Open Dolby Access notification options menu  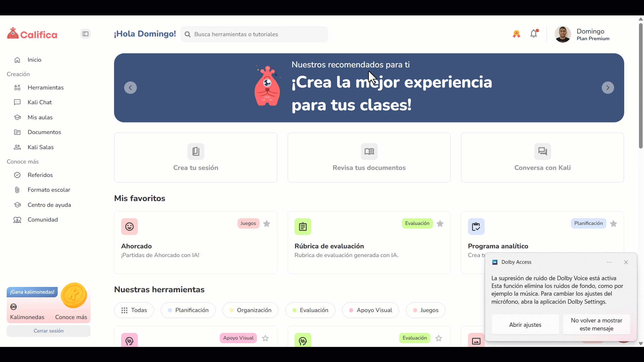pos(609,262)
